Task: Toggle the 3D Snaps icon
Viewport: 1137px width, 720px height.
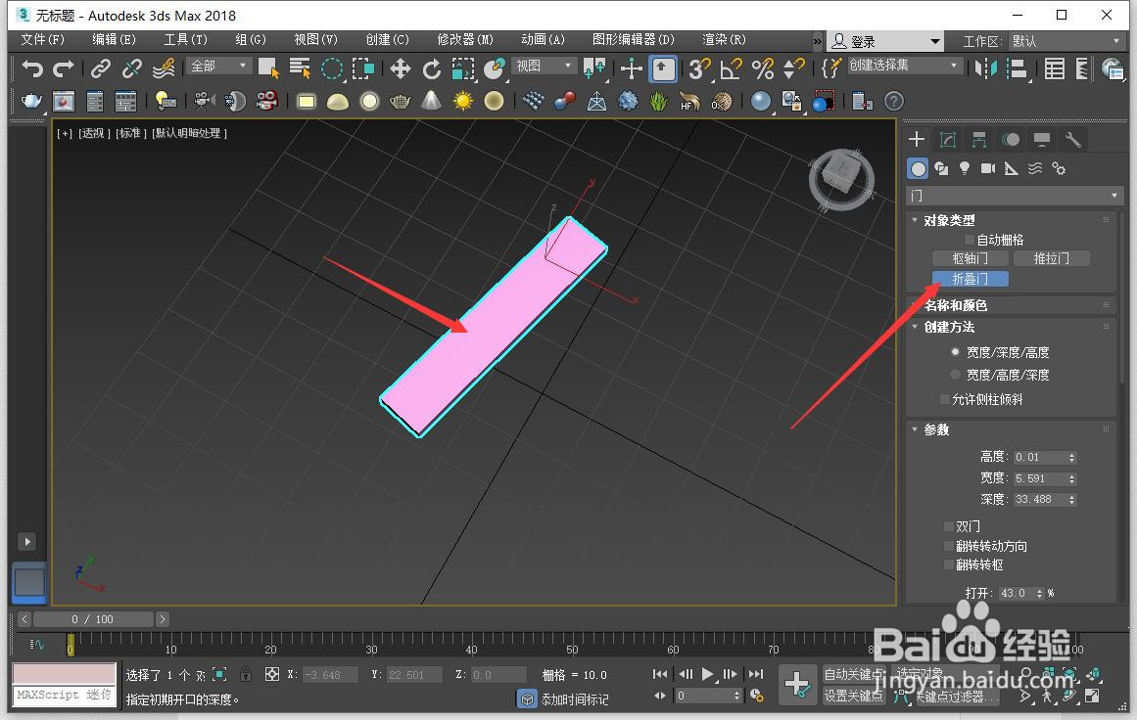Action: [x=699, y=68]
